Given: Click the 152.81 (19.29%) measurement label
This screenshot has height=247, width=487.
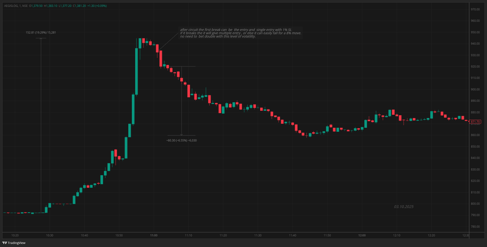Looking at the screenshot, I should [x=41, y=32].
